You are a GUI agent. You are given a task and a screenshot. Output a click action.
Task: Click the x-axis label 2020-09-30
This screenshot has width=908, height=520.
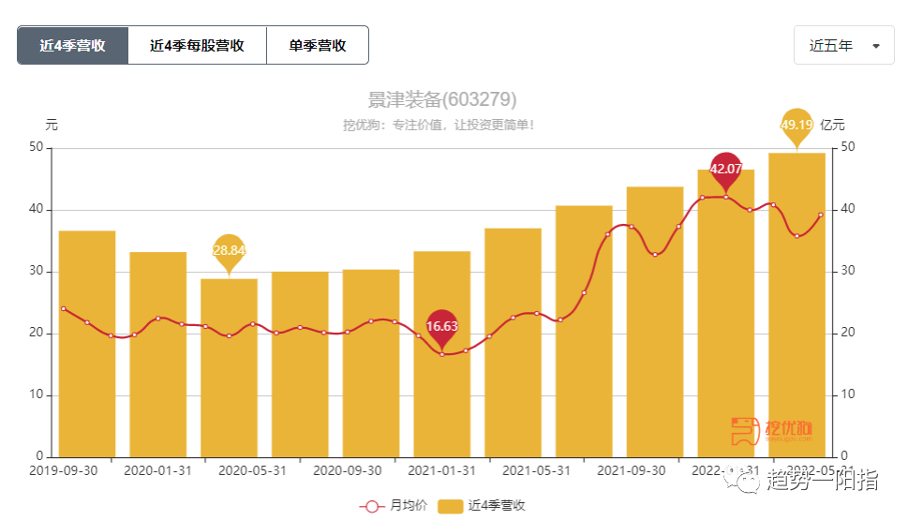point(348,470)
